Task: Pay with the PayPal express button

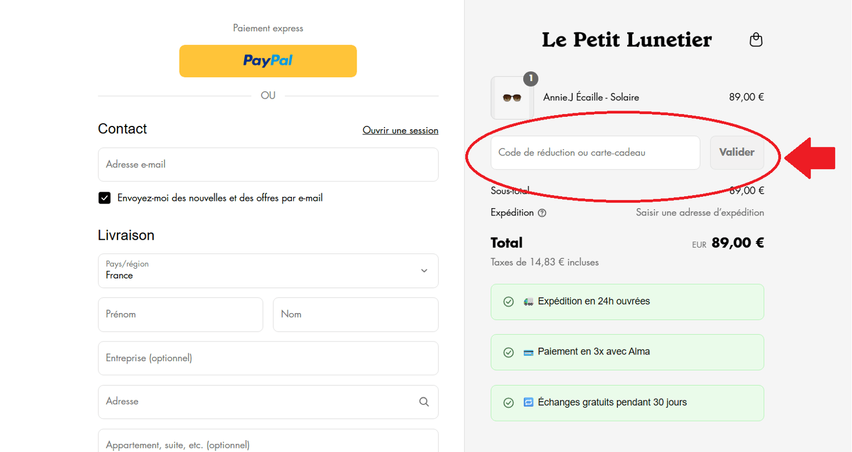Action: (268, 61)
